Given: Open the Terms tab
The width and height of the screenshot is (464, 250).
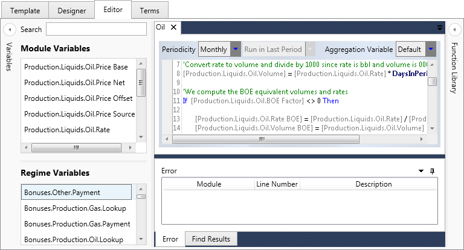Looking at the screenshot, I should pos(149,11).
